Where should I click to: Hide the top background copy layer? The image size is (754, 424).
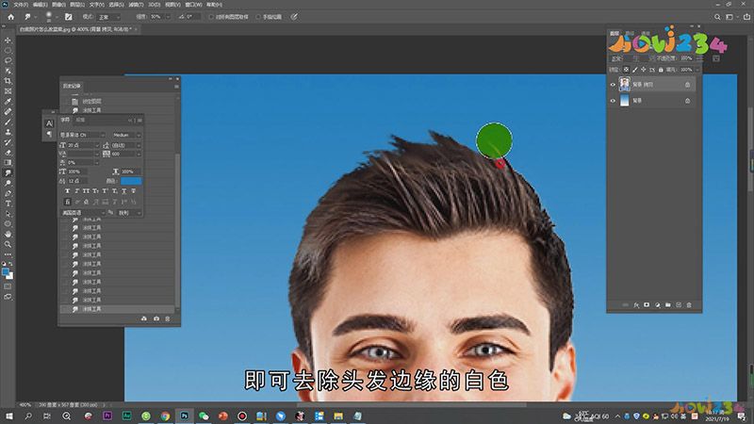pos(613,85)
